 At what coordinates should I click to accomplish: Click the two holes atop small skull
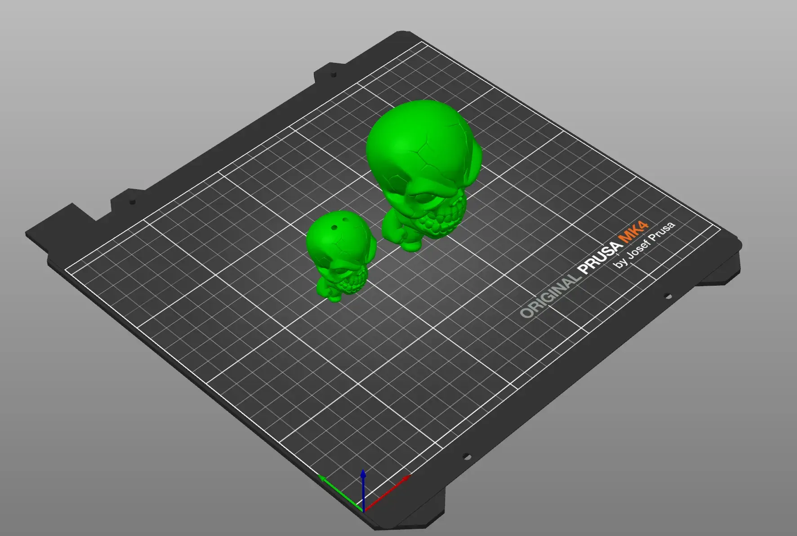click(339, 223)
